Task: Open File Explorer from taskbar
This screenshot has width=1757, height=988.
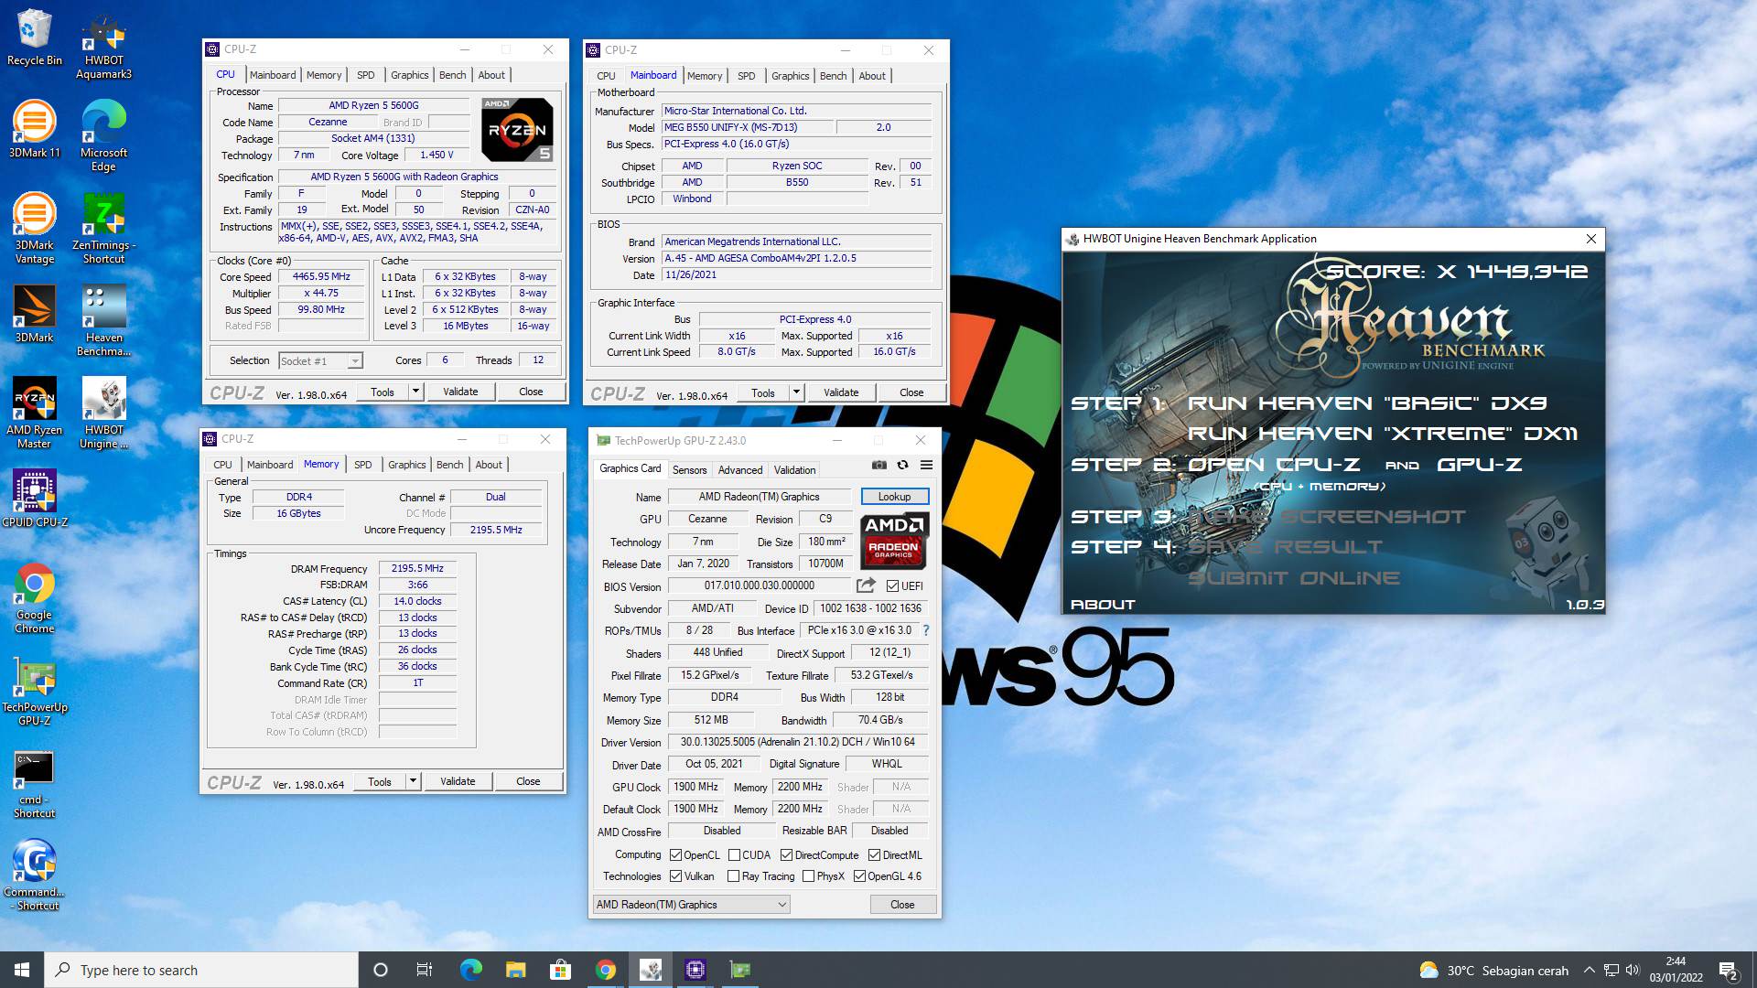Action: [x=515, y=970]
